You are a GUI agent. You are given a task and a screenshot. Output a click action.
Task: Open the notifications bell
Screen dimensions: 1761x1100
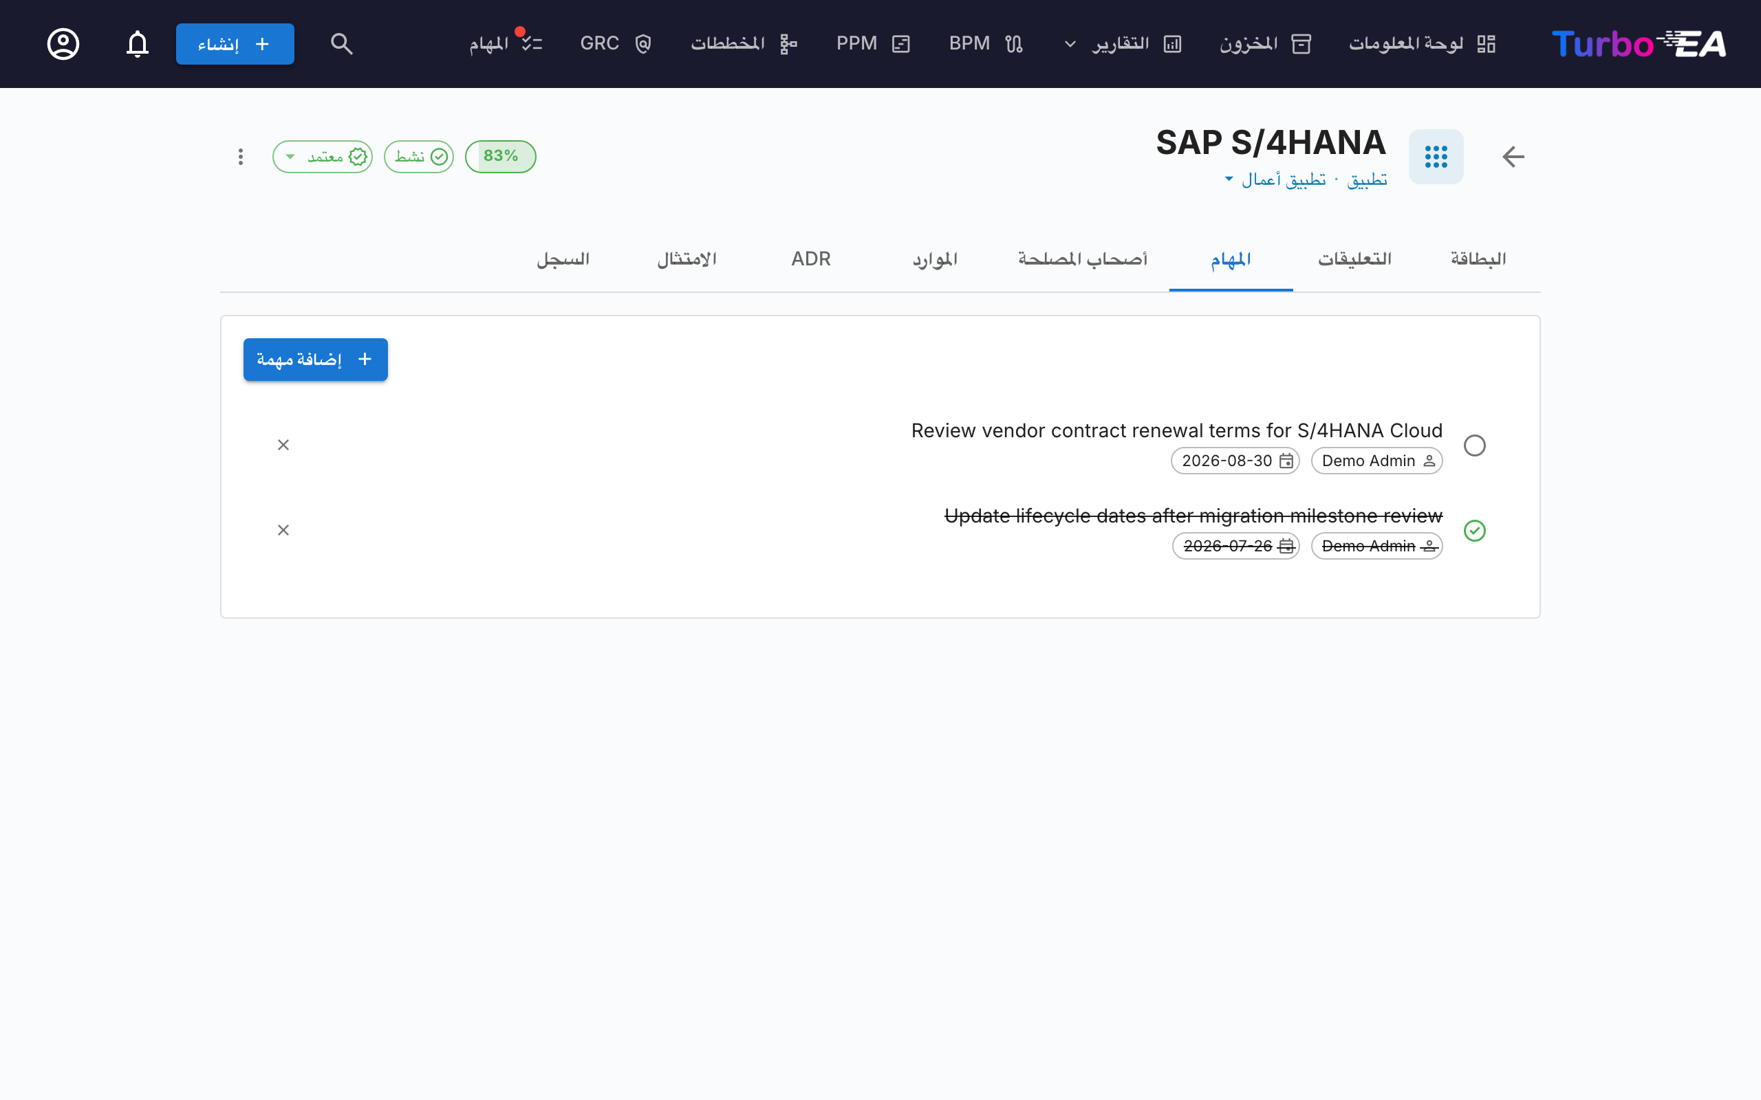pos(138,43)
